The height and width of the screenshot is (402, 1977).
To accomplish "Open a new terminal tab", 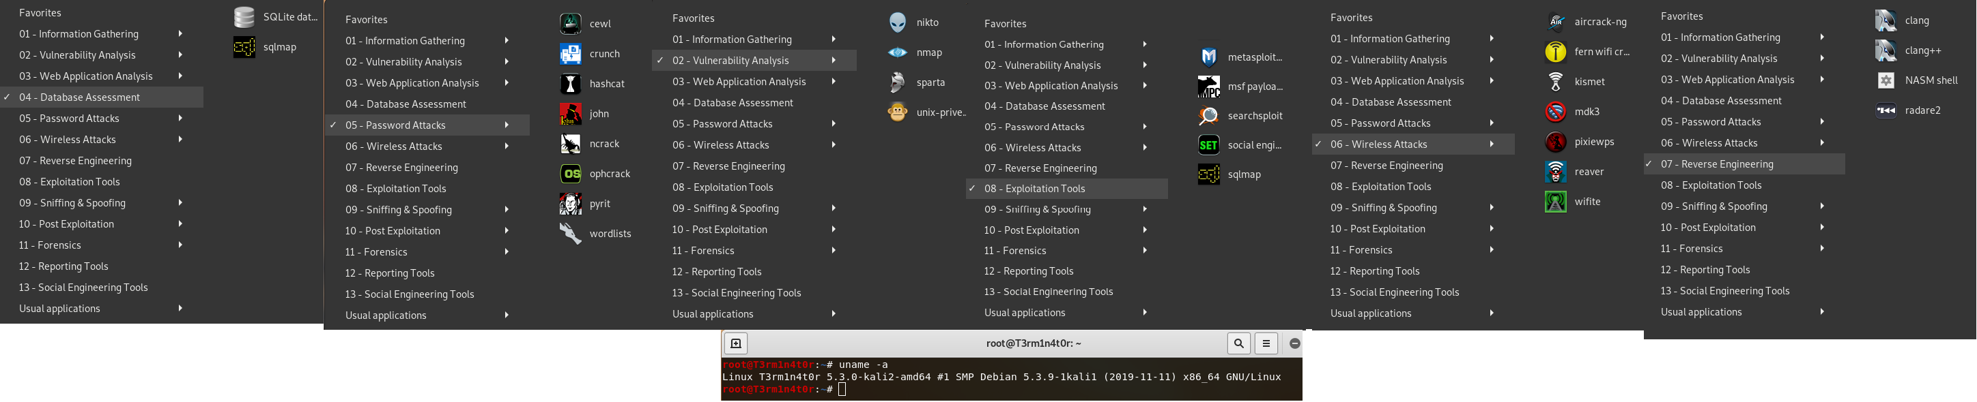I will click(735, 344).
